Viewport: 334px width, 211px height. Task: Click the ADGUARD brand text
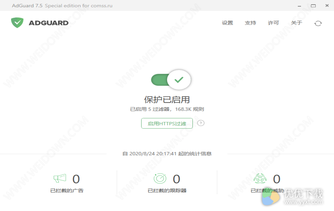49,23
